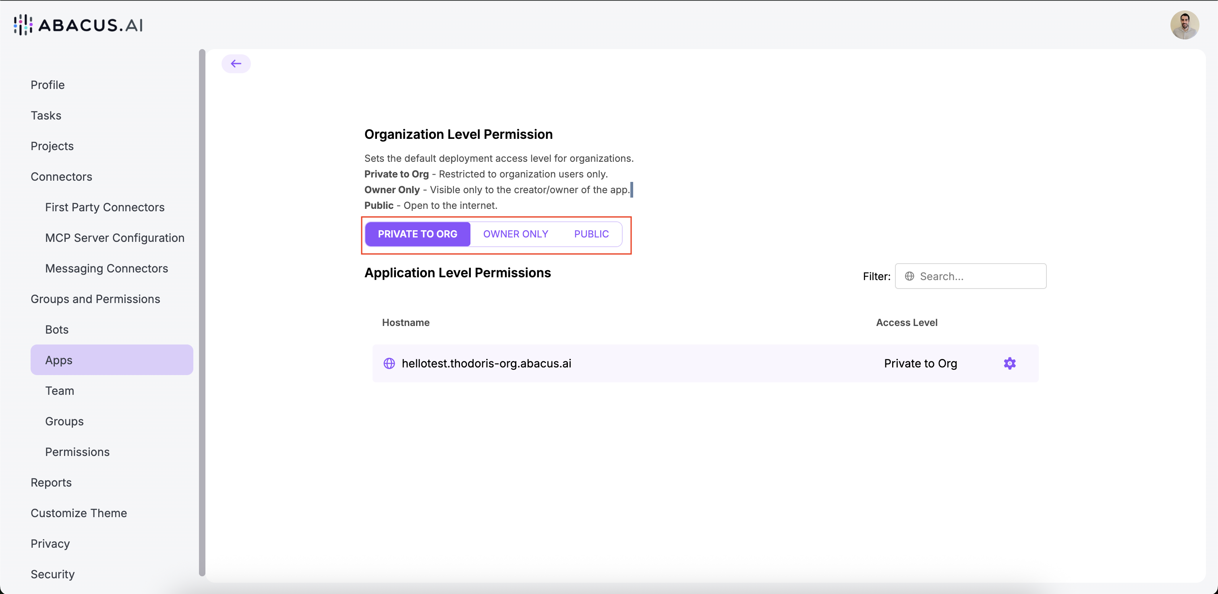
Task: Click the Abacus.AI logo
Action: [79, 25]
